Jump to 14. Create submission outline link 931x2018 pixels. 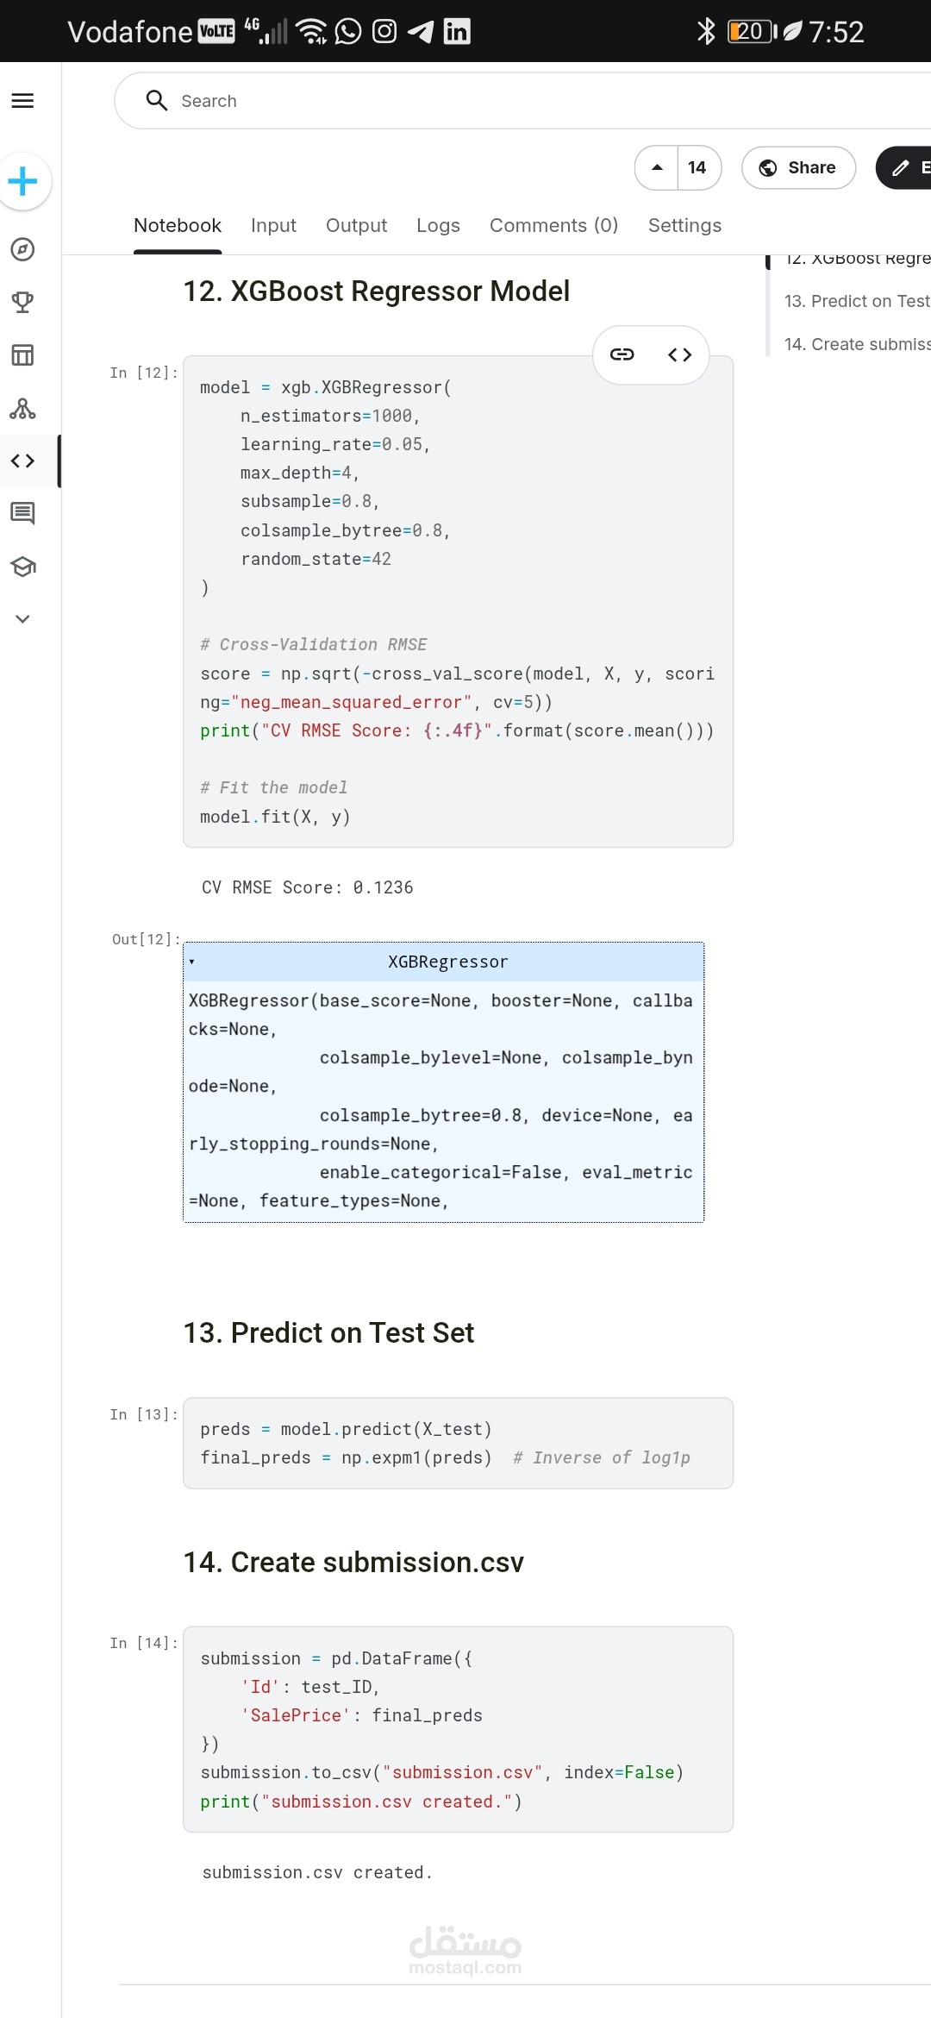pos(857,344)
